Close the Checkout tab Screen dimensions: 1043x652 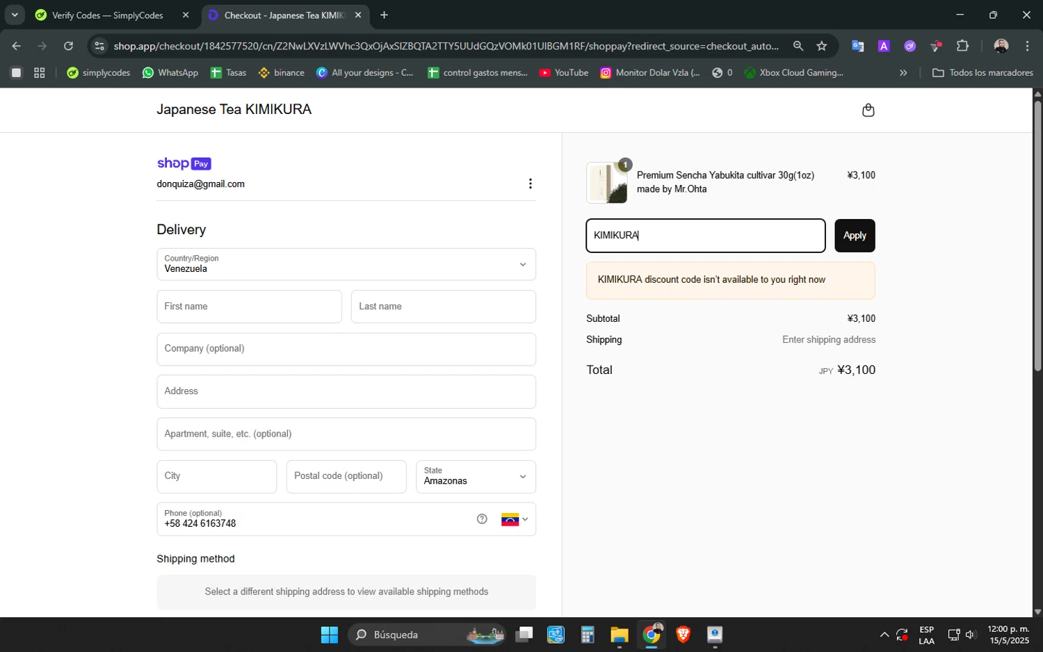(x=358, y=15)
